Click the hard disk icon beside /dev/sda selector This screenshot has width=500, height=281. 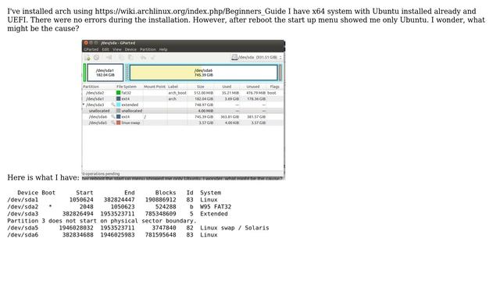coord(234,57)
